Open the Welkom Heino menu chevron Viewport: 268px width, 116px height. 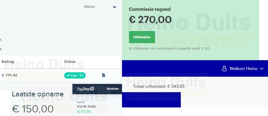click(261, 69)
